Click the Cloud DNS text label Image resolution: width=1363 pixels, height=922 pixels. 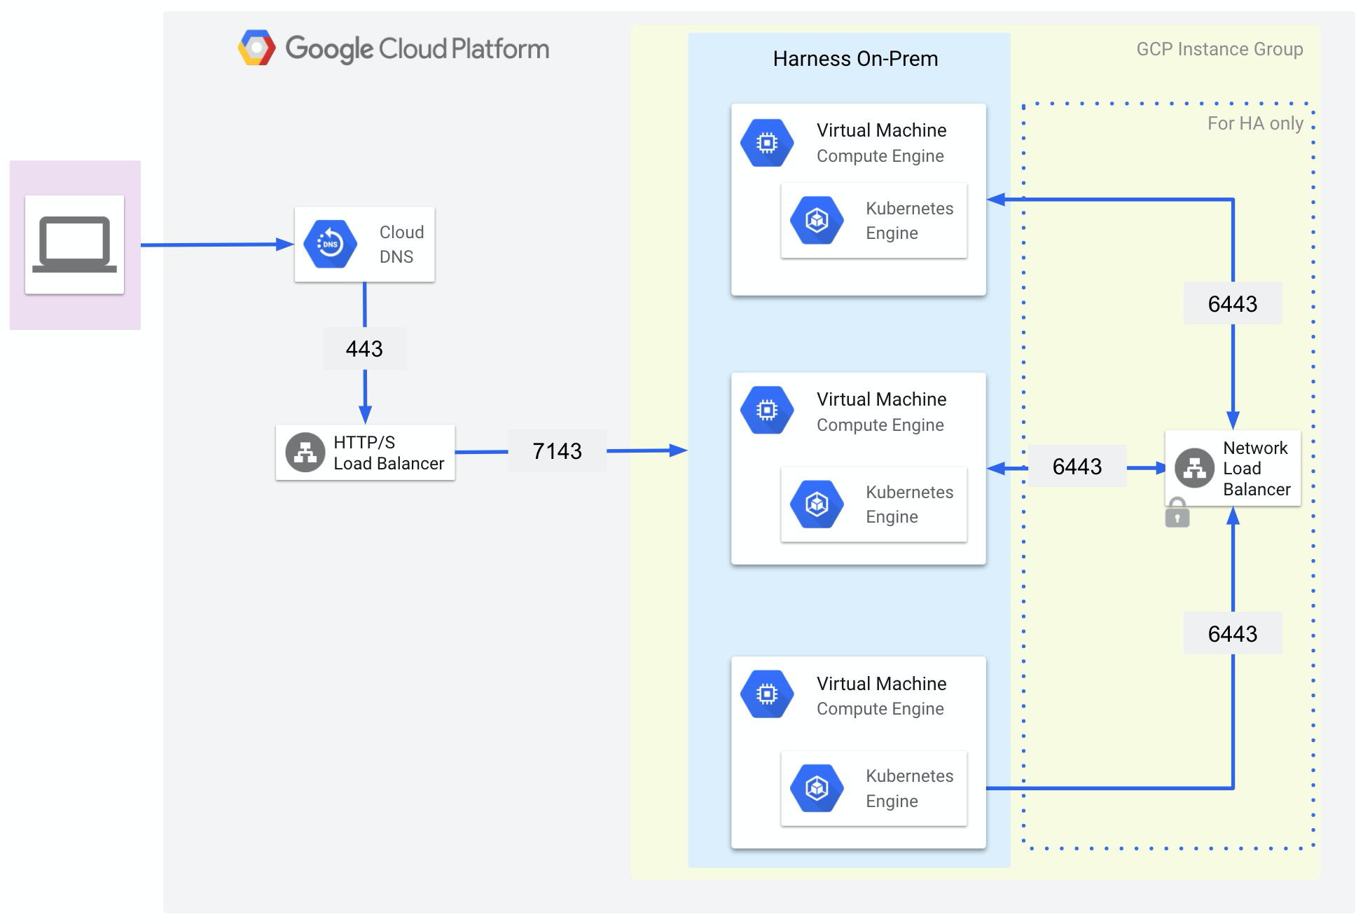tap(401, 245)
